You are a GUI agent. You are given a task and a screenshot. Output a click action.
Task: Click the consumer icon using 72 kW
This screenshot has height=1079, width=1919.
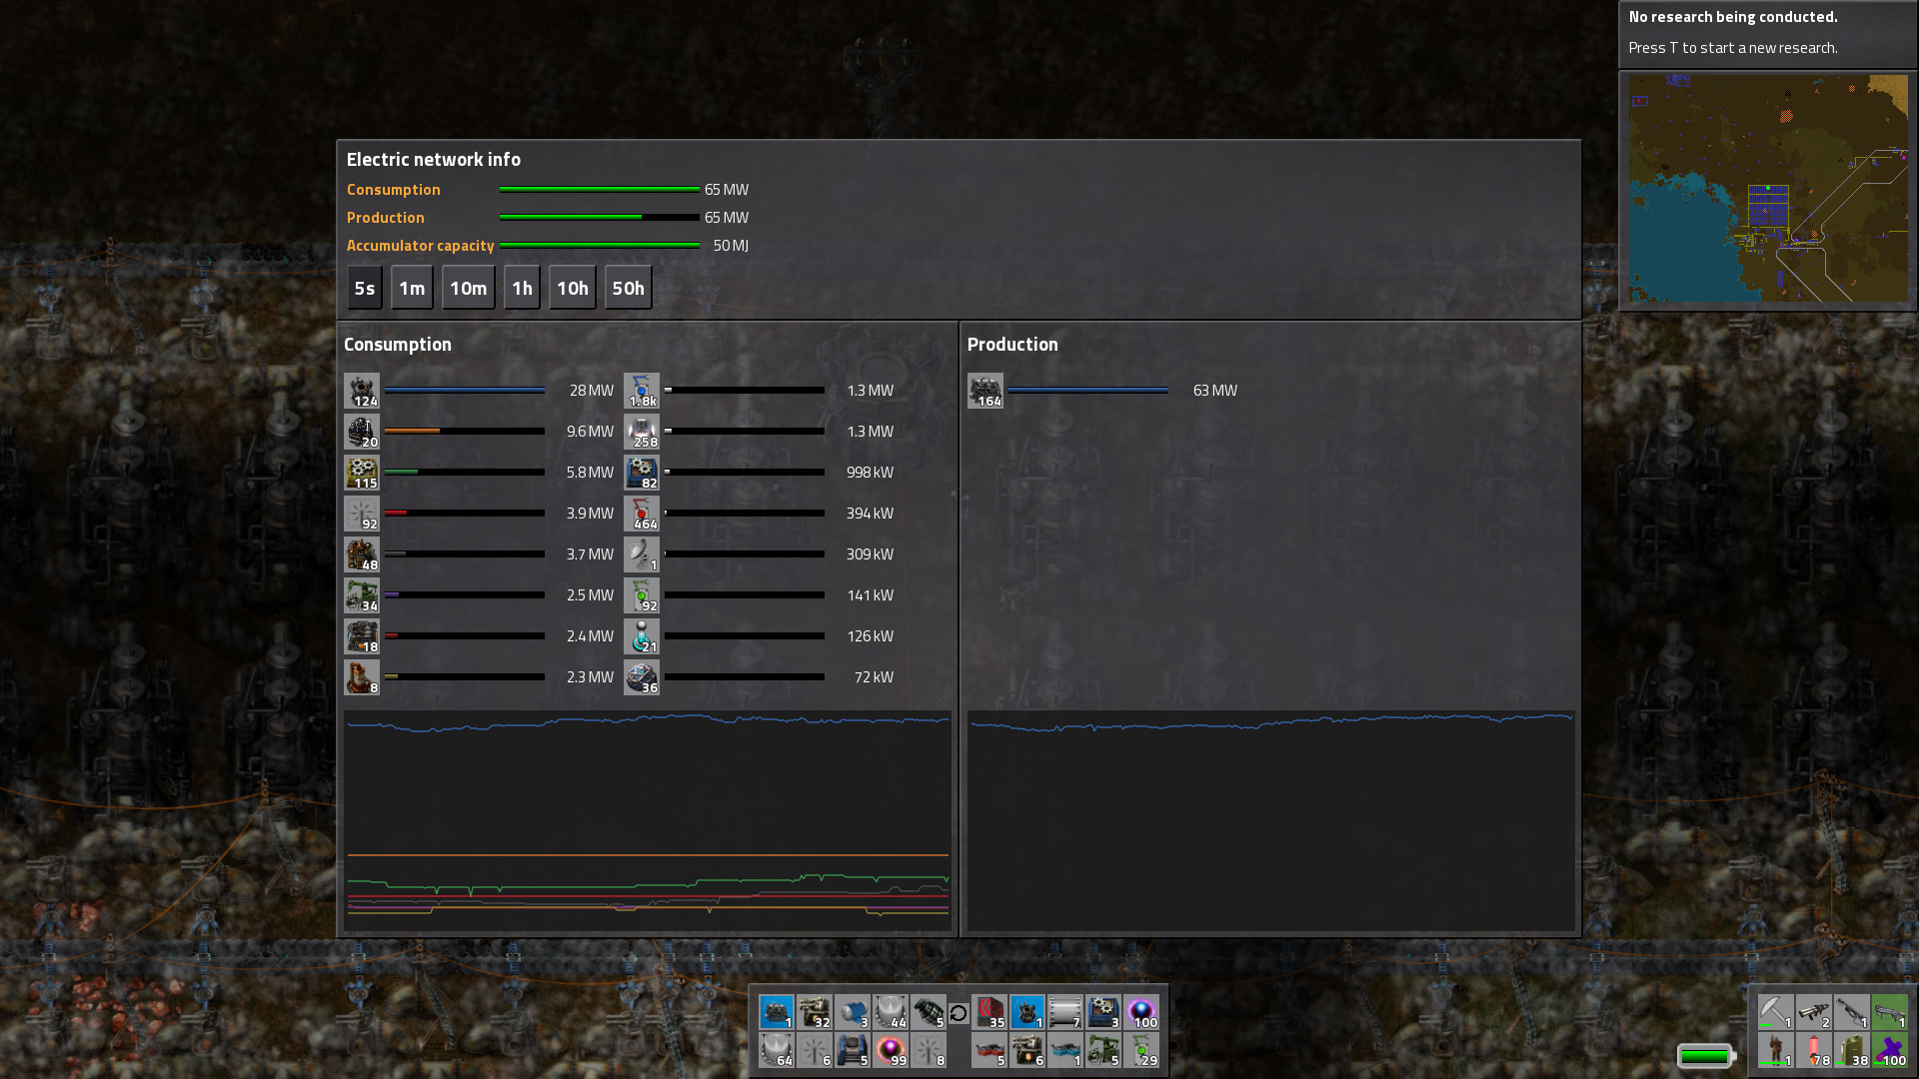pos(642,677)
